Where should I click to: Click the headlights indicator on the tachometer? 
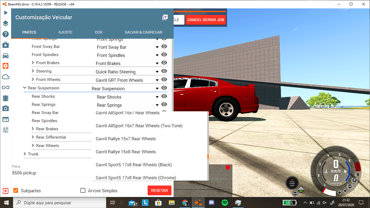[x=357, y=174]
